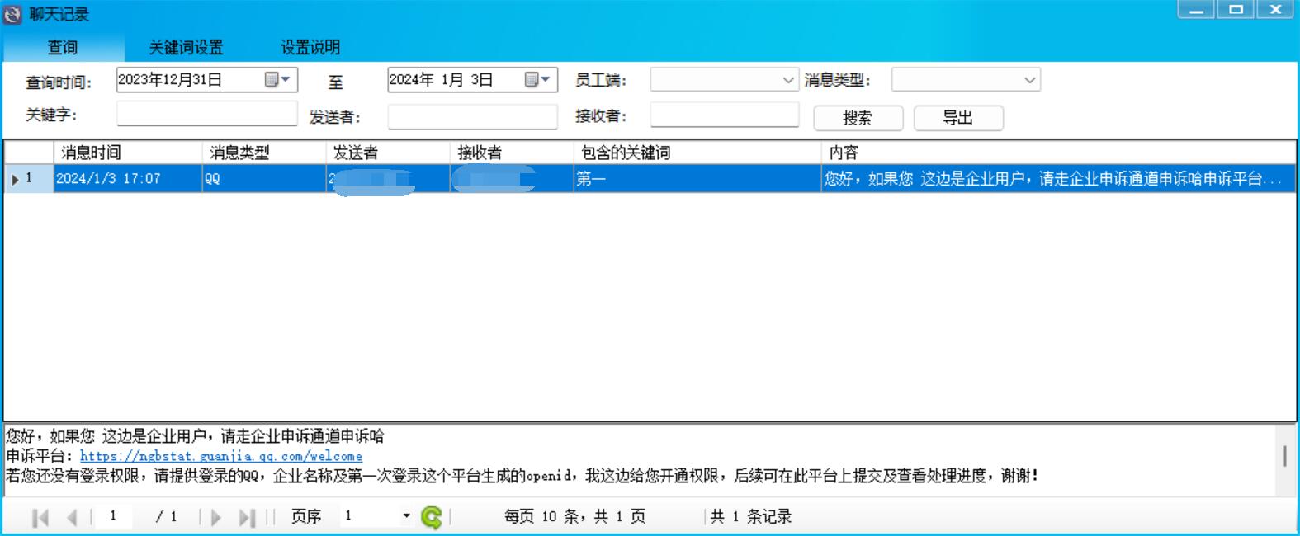Image resolution: width=1300 pixels, height=536 pixels.
Task: Click the 导出 button
Action: [x=958, y=118]
